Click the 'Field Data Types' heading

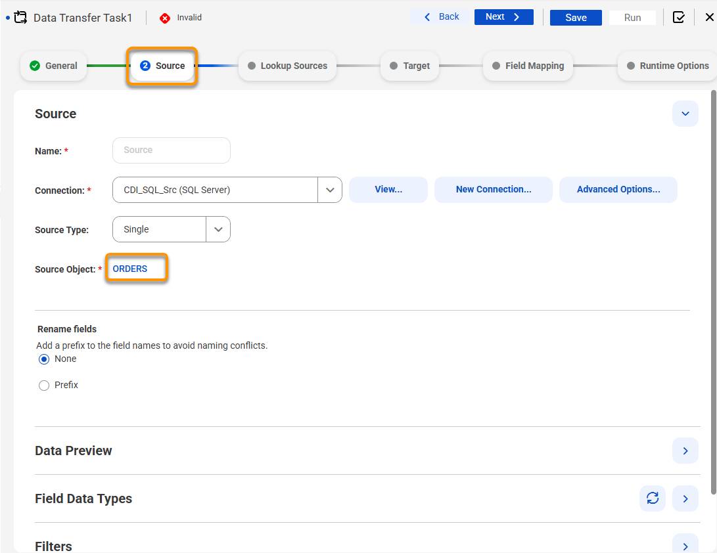(83, 498)
